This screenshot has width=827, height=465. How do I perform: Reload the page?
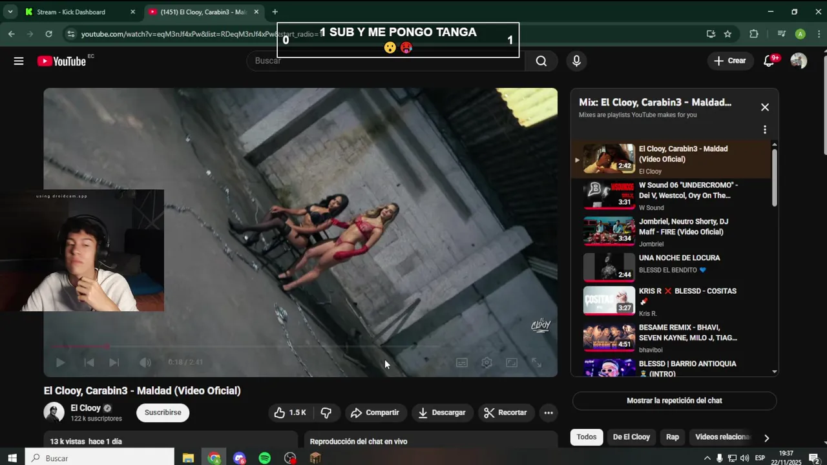point(48,34)
